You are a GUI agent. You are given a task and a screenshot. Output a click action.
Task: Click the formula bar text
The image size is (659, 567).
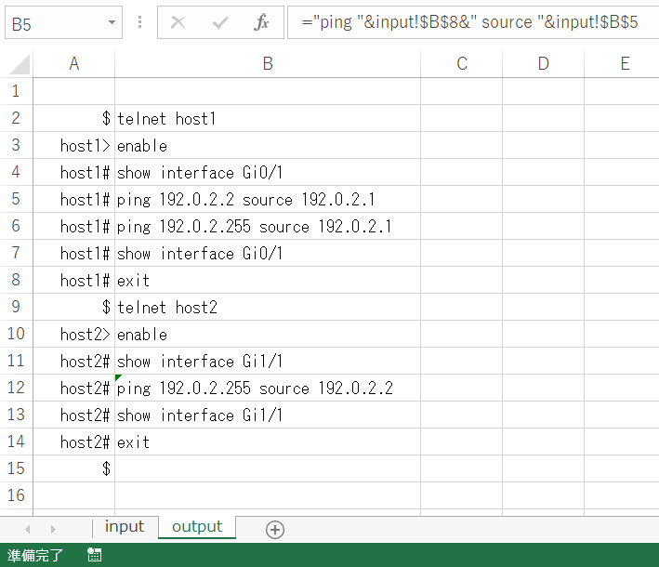click(470, 22)
